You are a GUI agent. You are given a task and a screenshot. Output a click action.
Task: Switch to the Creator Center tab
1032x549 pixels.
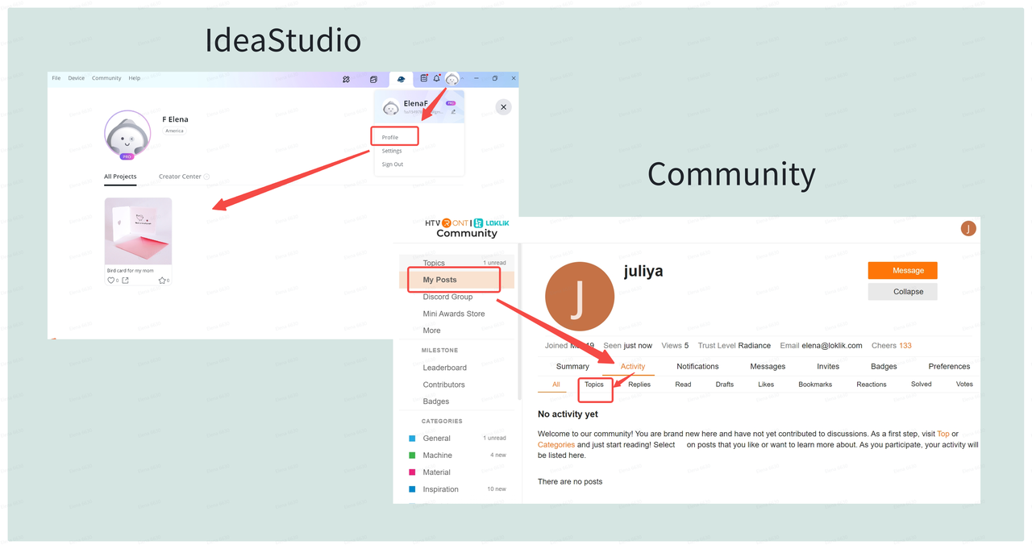[180, 177]
